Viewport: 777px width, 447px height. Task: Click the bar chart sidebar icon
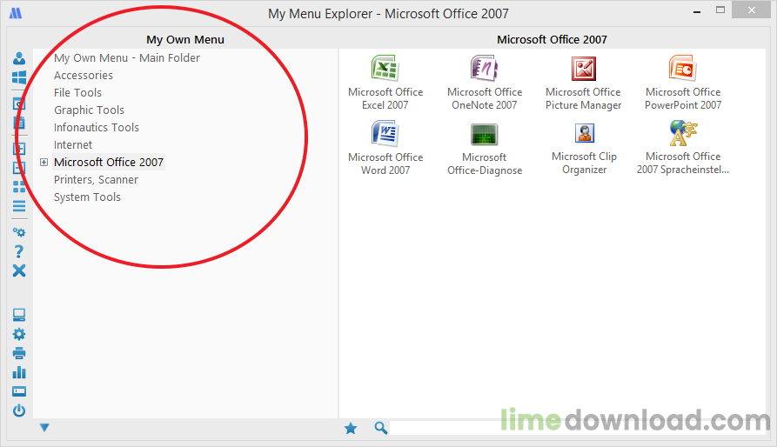19,372
